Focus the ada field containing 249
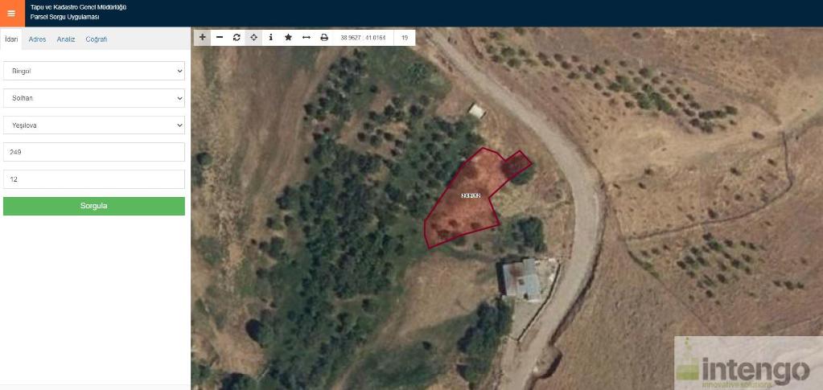Image resolution: width=823 pixels, height=390 pixels. tap(94, 152)
